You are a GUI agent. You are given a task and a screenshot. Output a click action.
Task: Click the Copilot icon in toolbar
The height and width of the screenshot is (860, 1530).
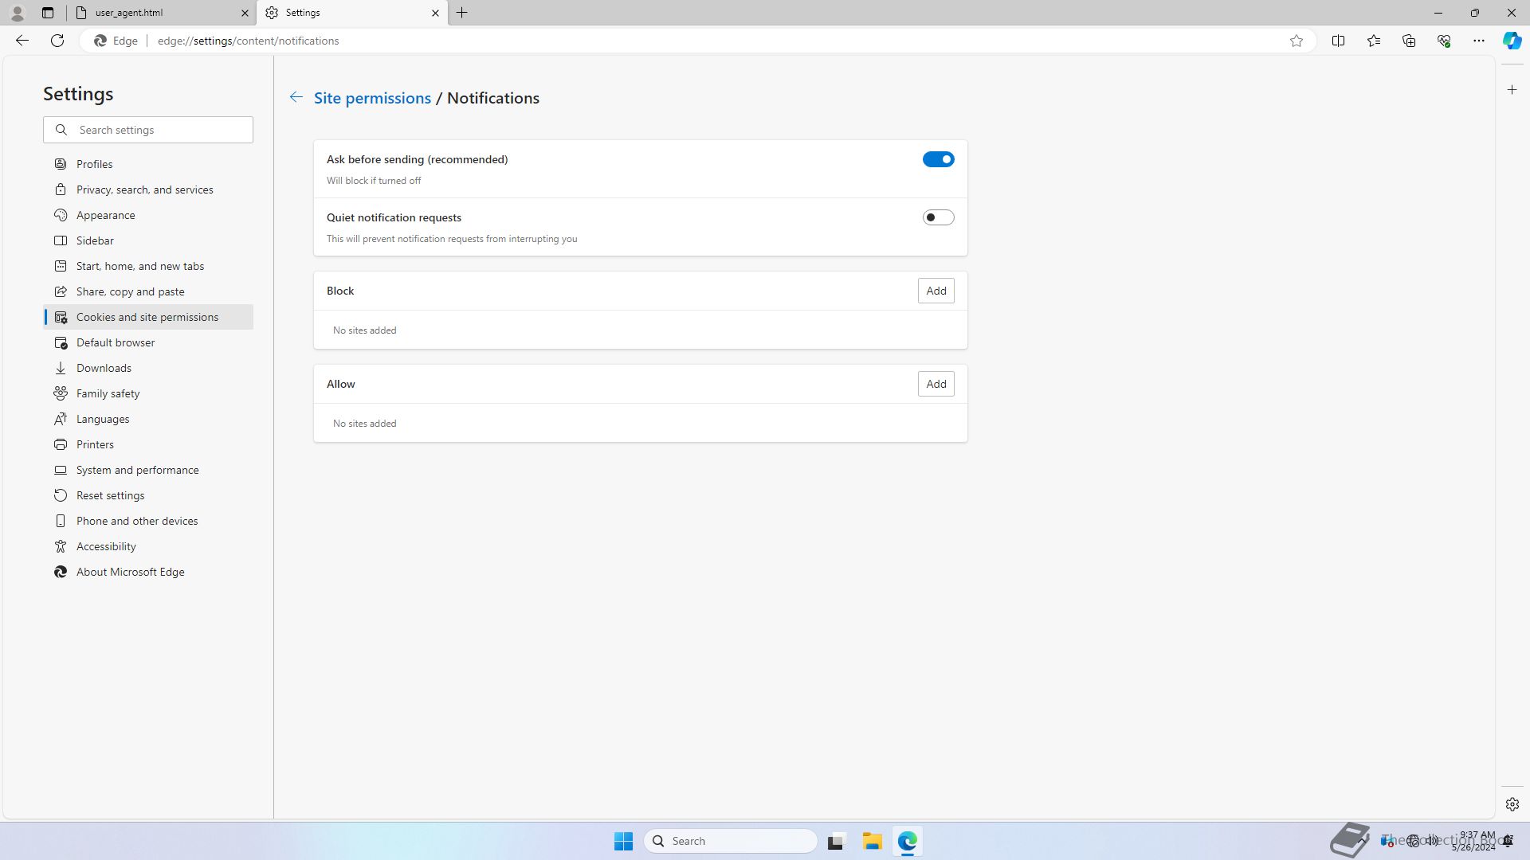1512,41
